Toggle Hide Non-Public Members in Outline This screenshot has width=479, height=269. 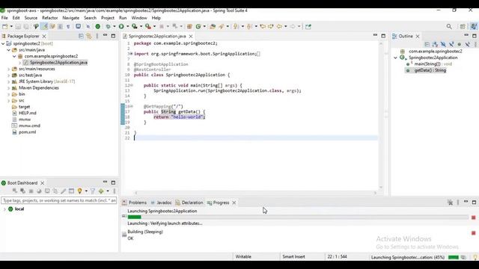click(x=459, y=45)
